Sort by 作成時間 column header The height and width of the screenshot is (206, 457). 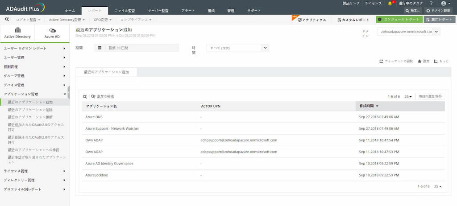tap(400, 106)
